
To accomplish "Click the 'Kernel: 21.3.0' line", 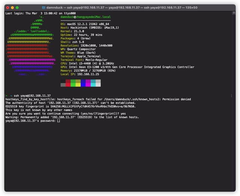I will (72, 31).
